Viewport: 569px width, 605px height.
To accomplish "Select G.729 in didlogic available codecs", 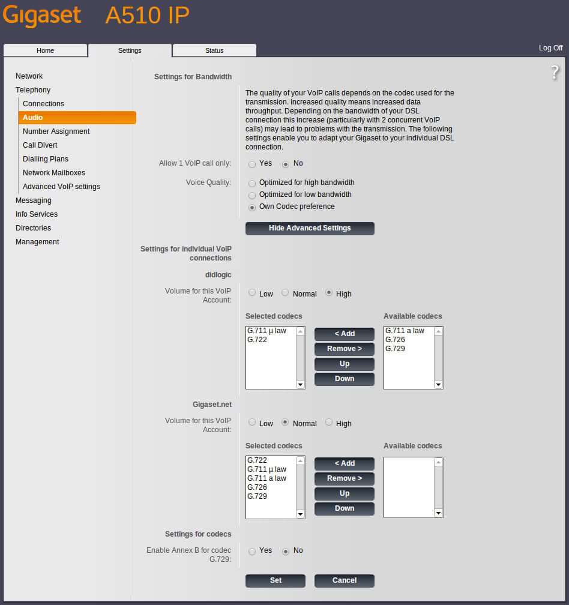I will point(395,349).
